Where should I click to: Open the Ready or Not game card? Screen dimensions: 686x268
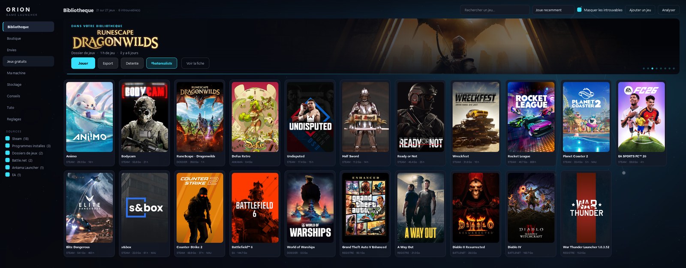click(x=421, y=123)
